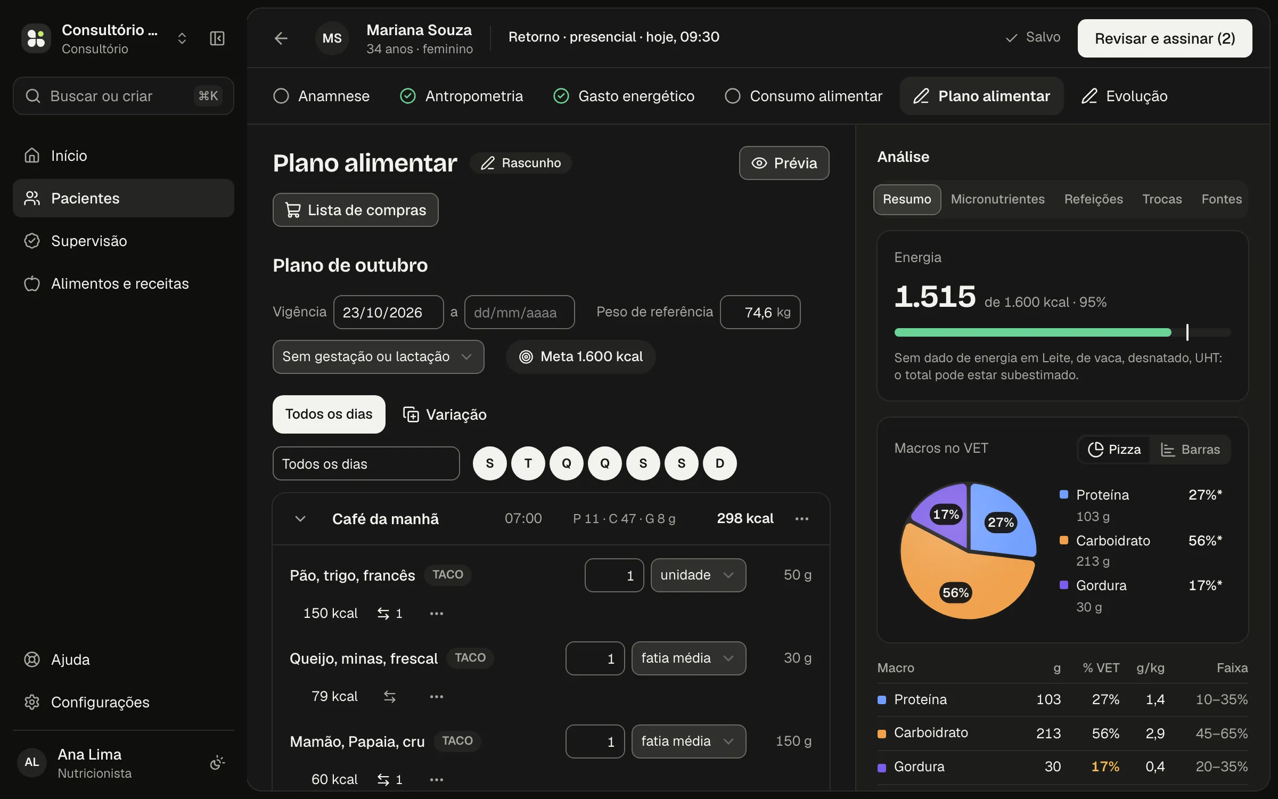The width and height of the screenshot is (1278, 799).
Task: Open Lista de compras
Action: (356, 210)
